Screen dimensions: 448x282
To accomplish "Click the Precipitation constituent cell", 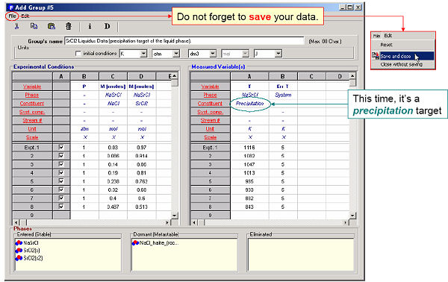I will (x=249, y=103).
